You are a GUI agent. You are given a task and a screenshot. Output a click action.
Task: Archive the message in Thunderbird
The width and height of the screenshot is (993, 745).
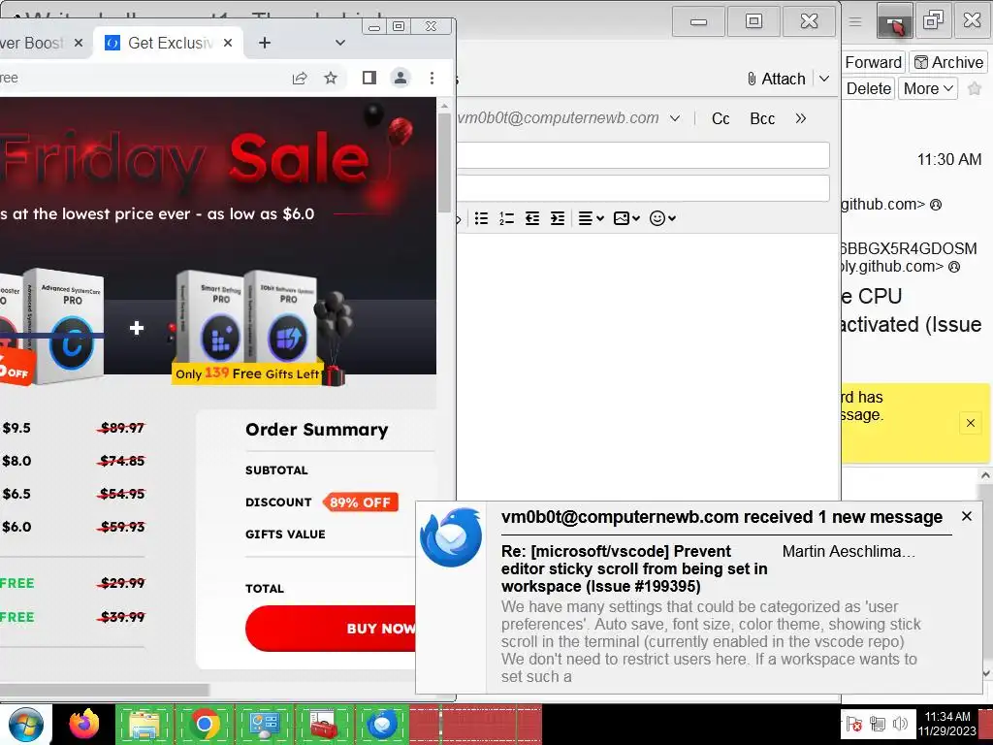[x=948, y=62]
